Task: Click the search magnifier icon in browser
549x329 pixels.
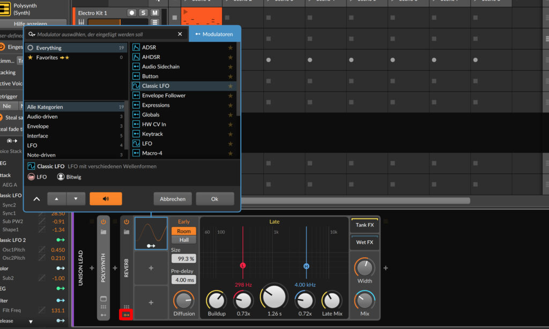Action: [32, 34]
